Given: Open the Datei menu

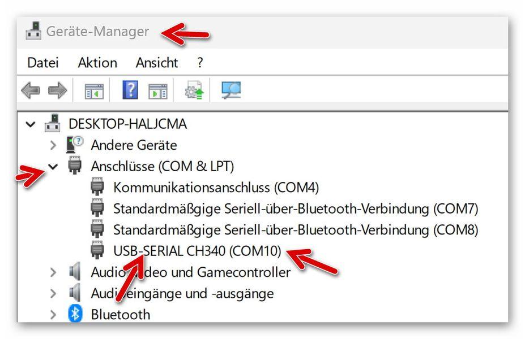Looking at the screenshot, I should pyautogui.click(x=43, y=63).
